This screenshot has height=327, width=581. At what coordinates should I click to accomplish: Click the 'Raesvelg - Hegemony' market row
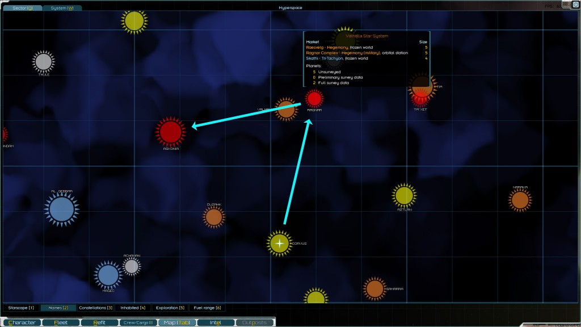tap(367, 48)
